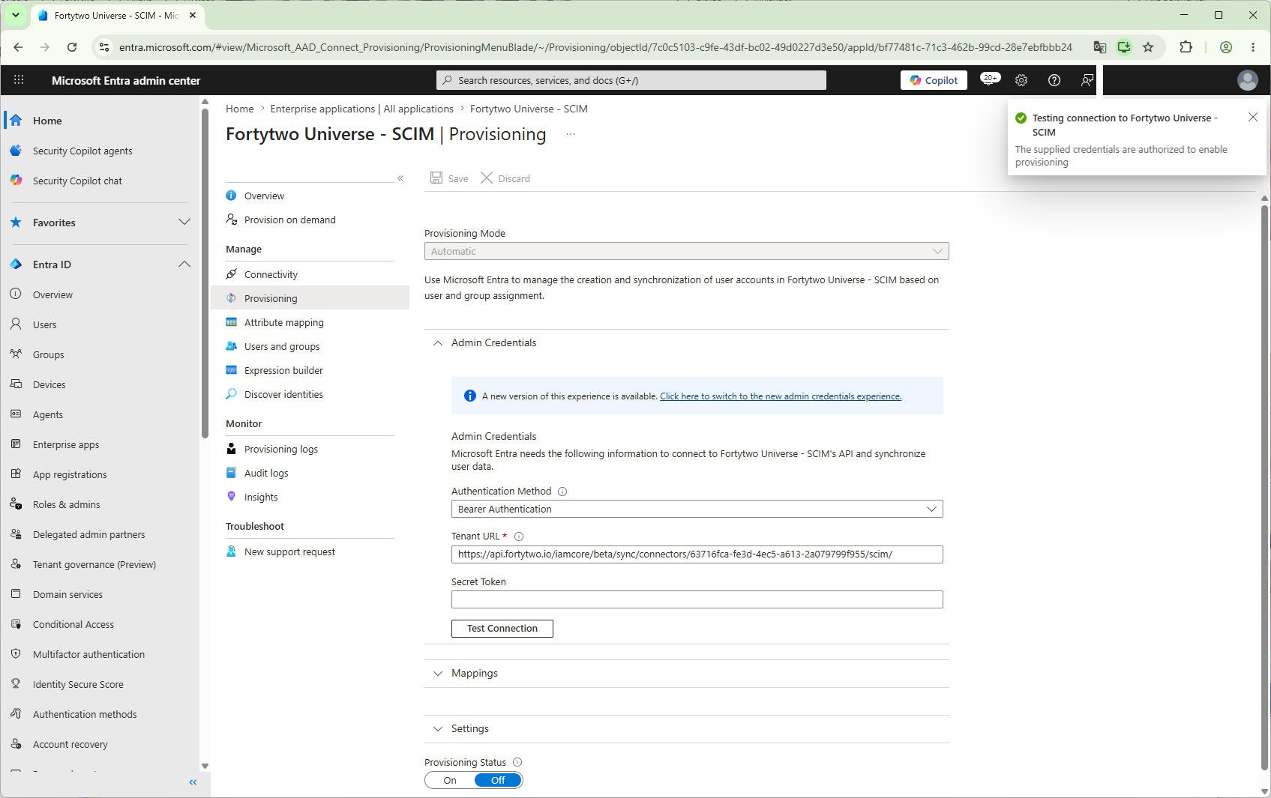Open Entra ID Overview icon
The width and height of the screenshot is (1271, 798).
(16, 294)
